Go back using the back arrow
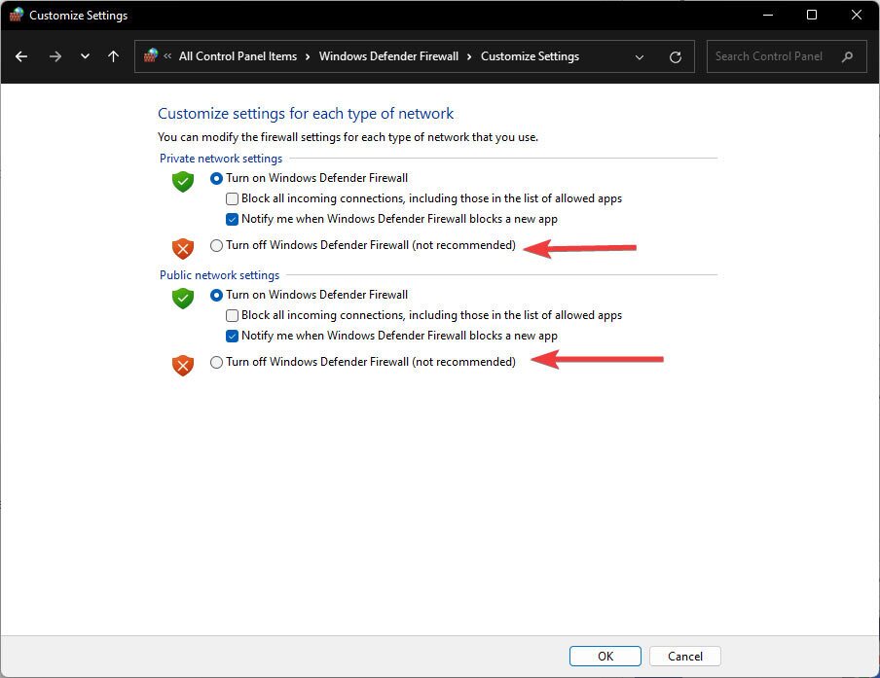 21,56
